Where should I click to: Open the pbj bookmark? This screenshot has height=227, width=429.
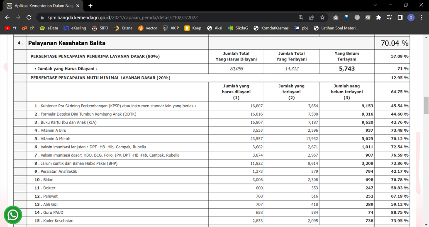(301, 28)
